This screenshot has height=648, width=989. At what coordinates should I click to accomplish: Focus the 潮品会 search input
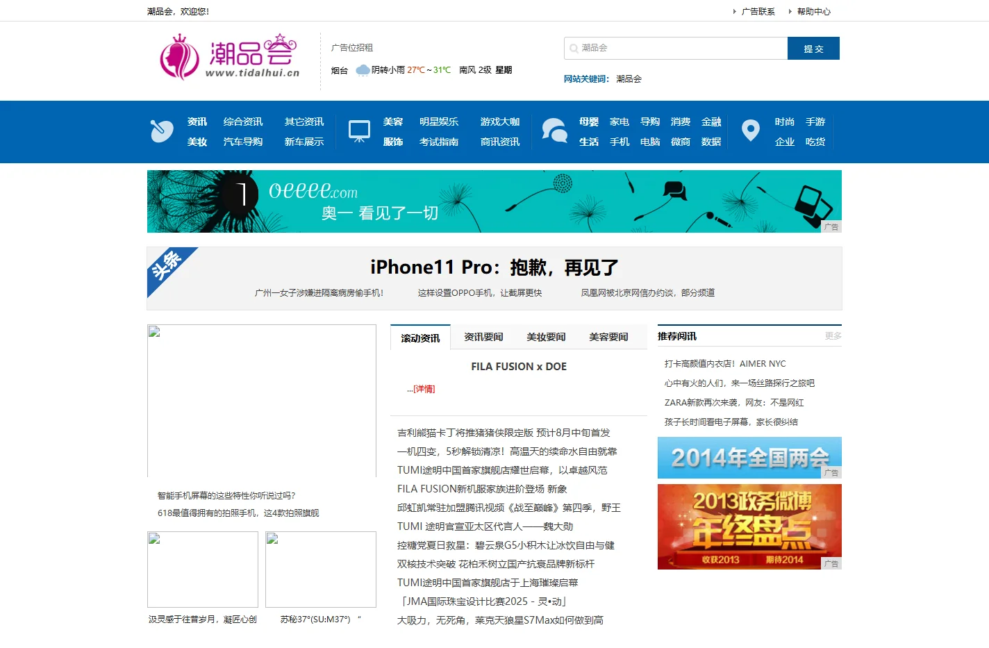[676, 48]
